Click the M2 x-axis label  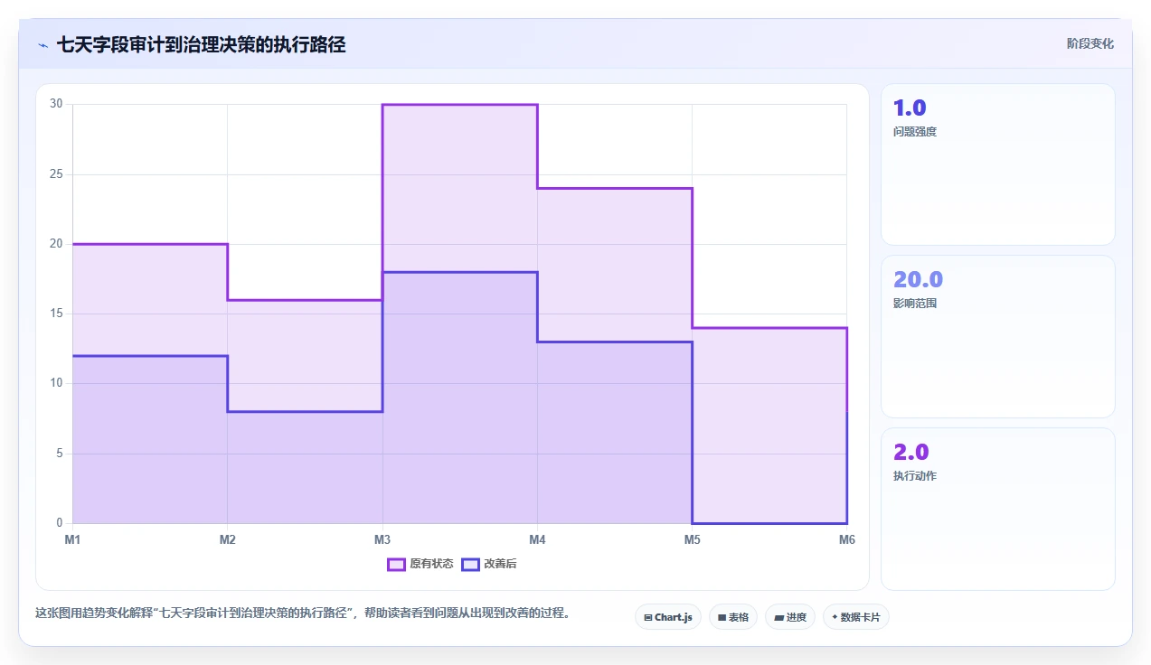(x=227, y=539)
